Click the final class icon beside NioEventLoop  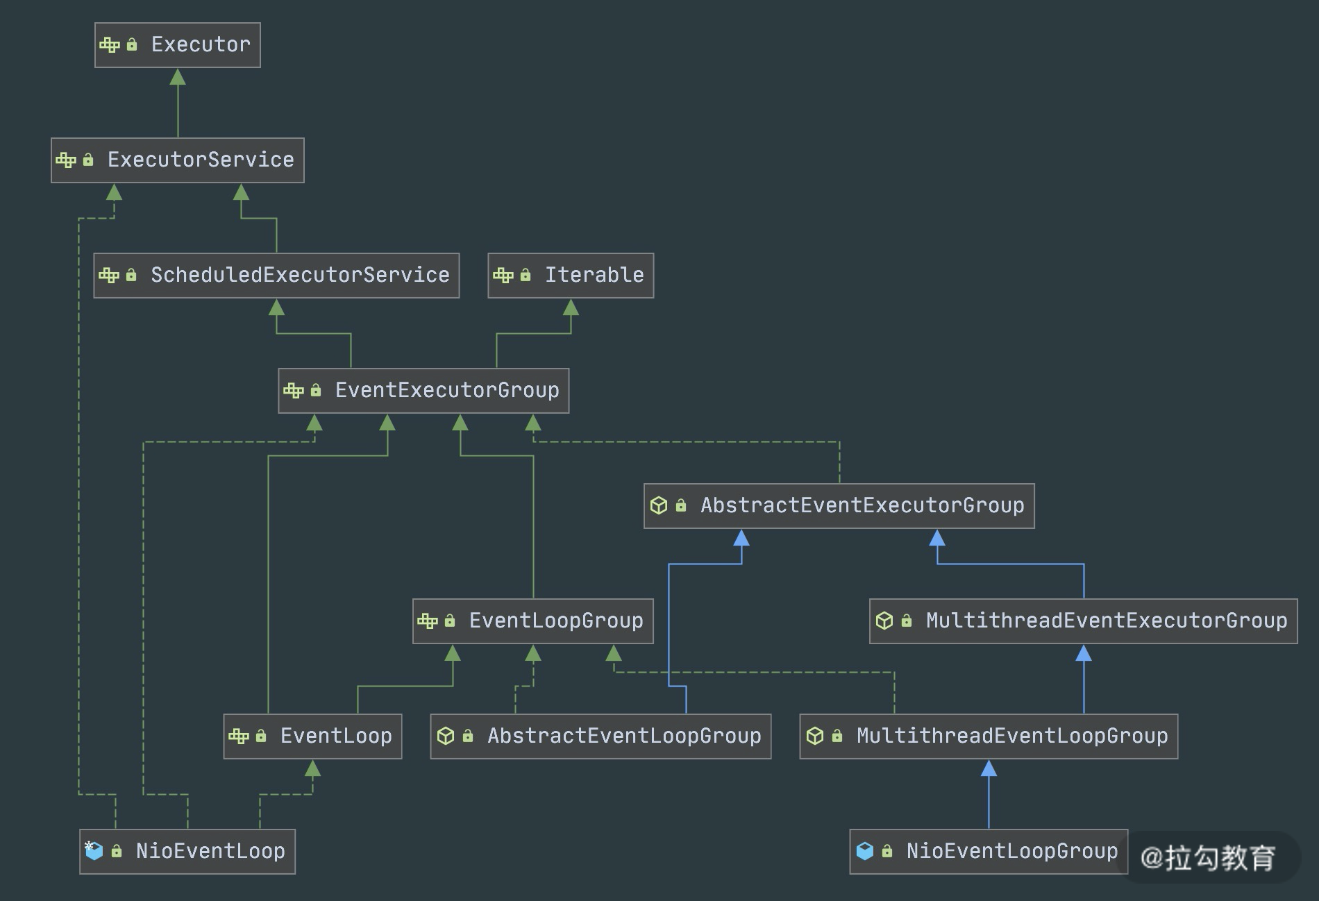pos(94,851)
